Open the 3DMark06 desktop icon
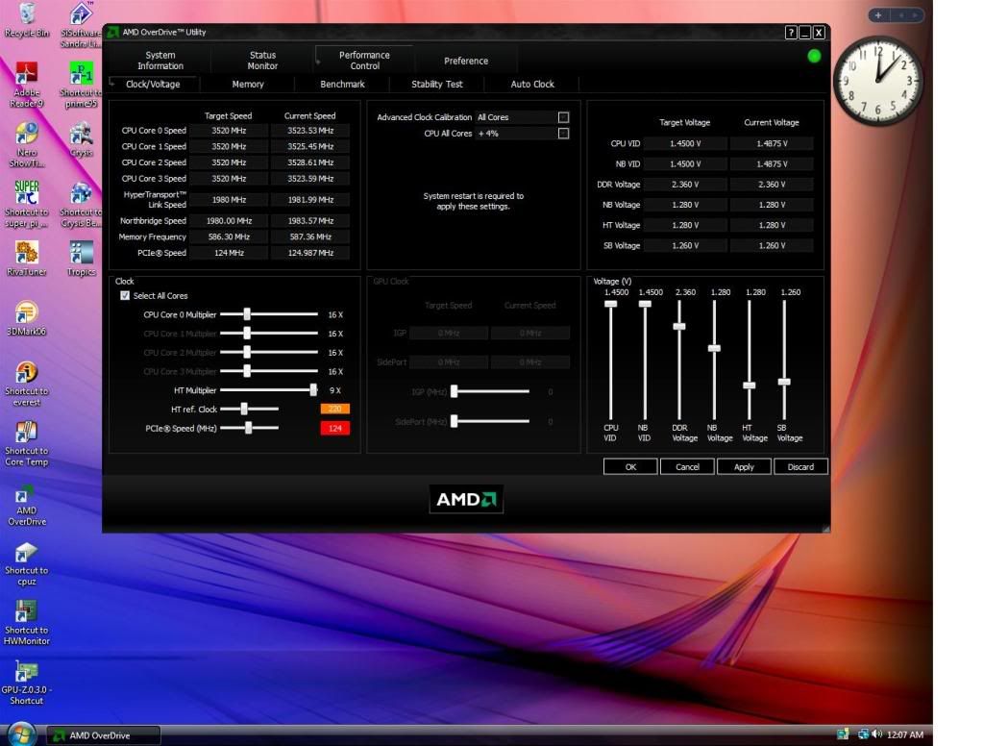 26,318
